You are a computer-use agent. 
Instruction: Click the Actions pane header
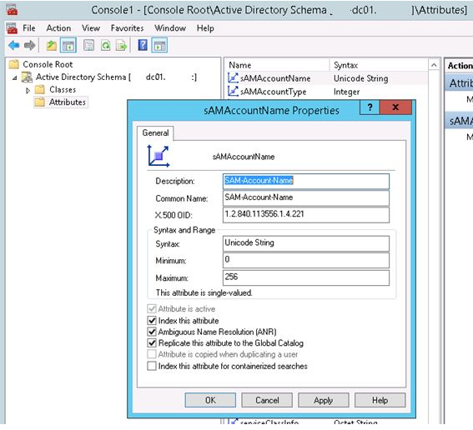tap(459, 66)
